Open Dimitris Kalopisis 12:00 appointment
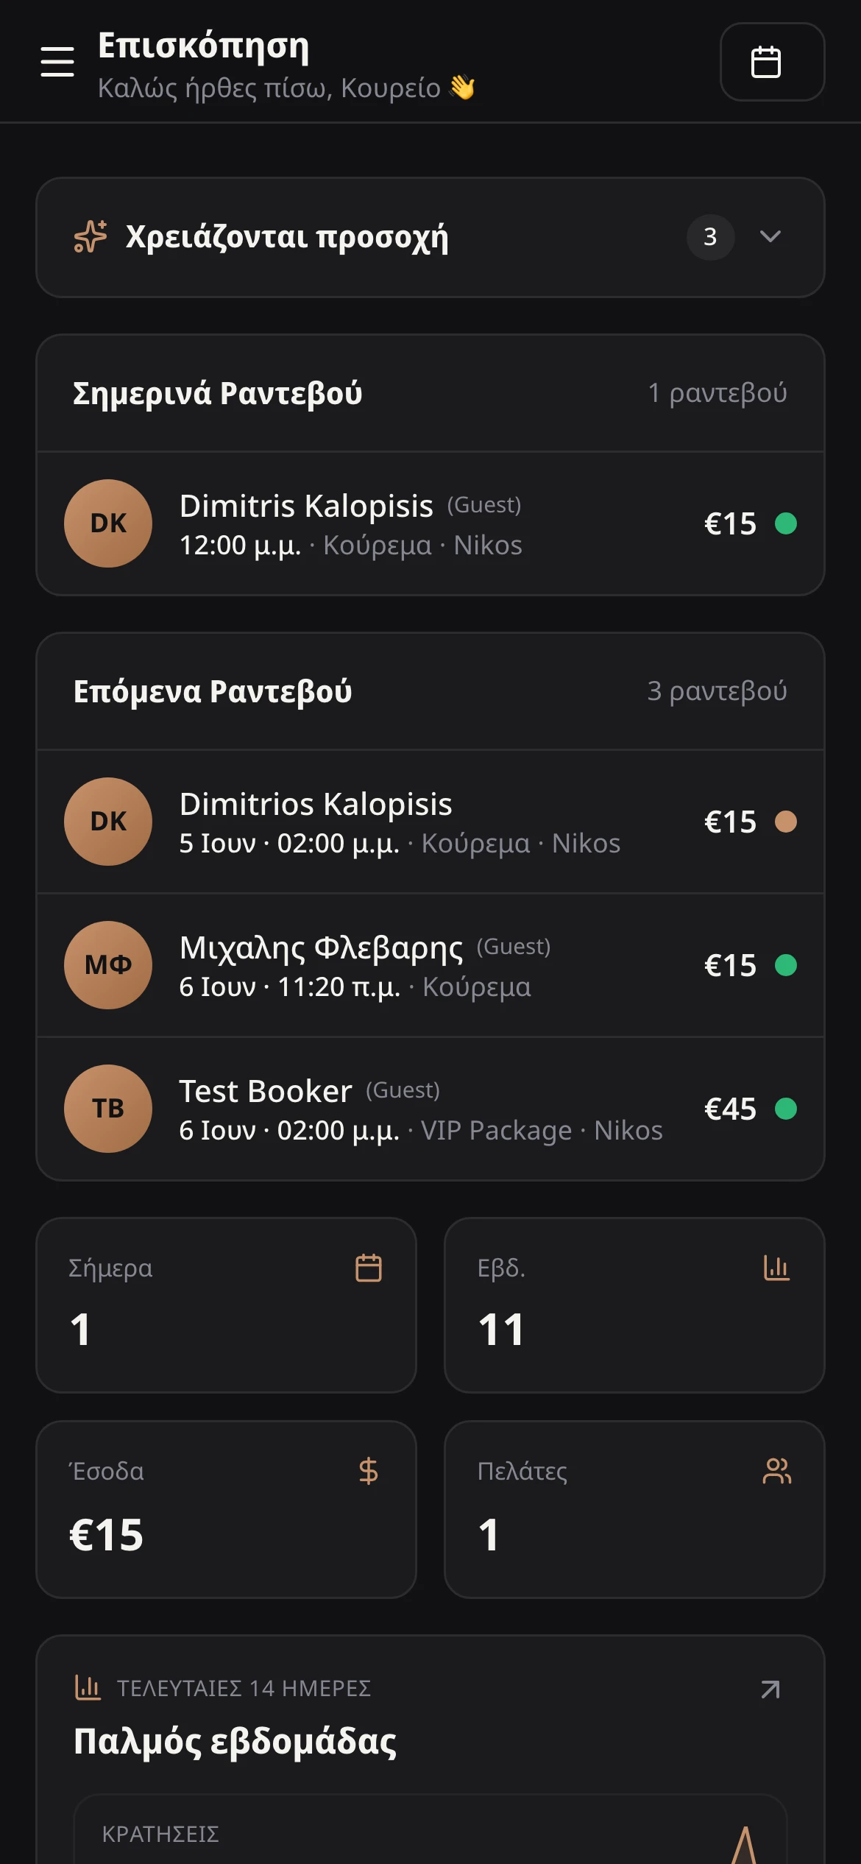 point(431,523)
